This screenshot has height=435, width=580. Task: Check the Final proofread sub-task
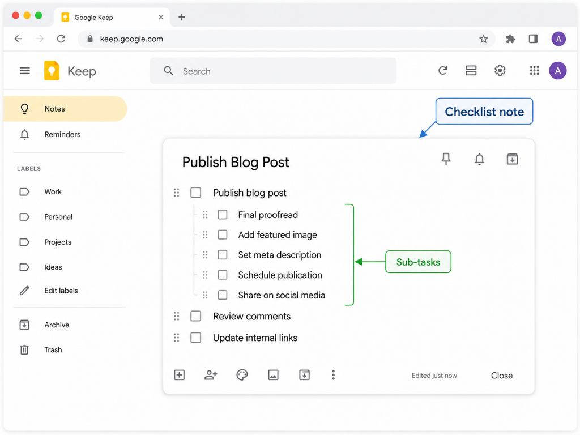(x=222, y=215)
